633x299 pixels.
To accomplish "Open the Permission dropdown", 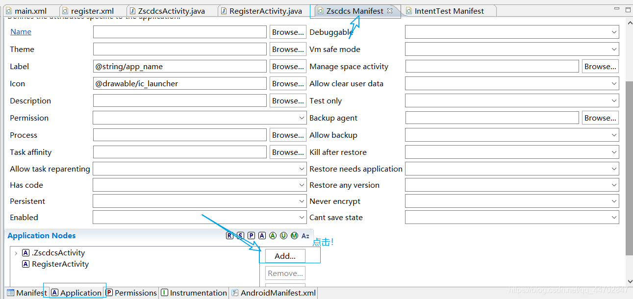I will pos(200,118).
